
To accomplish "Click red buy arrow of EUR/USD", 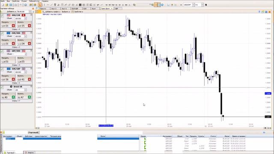I will (30, 44).
